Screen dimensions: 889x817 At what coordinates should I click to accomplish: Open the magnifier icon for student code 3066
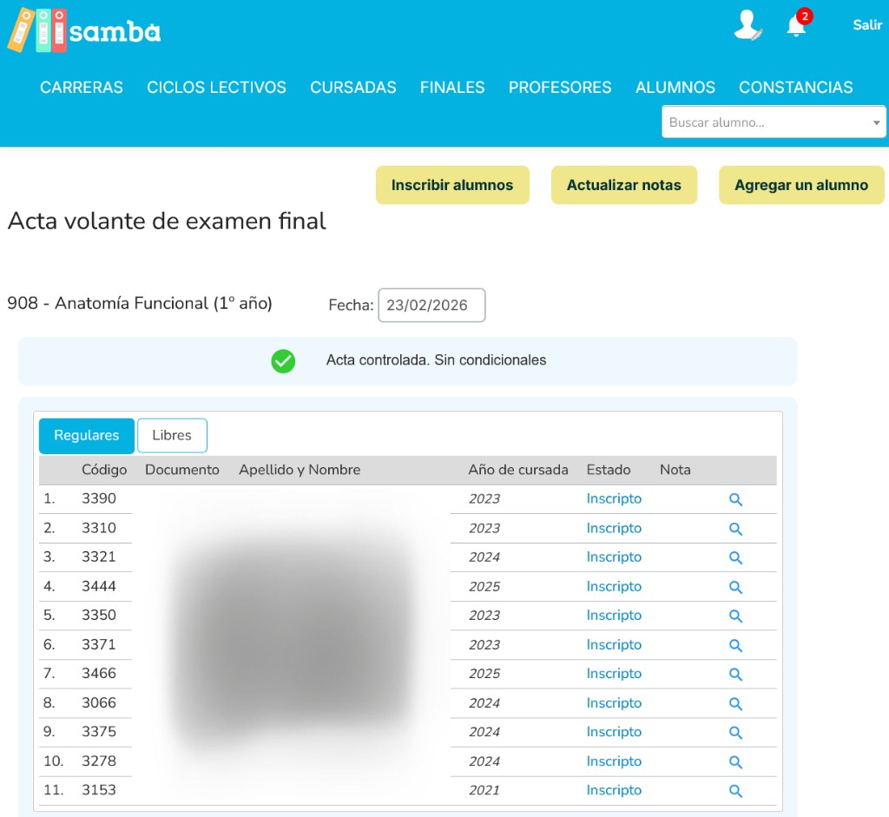(735, 702)
